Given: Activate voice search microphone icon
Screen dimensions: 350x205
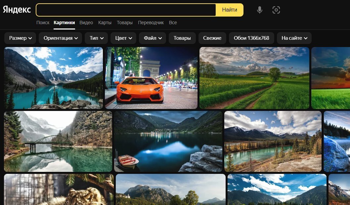Looking at the screenshot, I should click(260, 10).
